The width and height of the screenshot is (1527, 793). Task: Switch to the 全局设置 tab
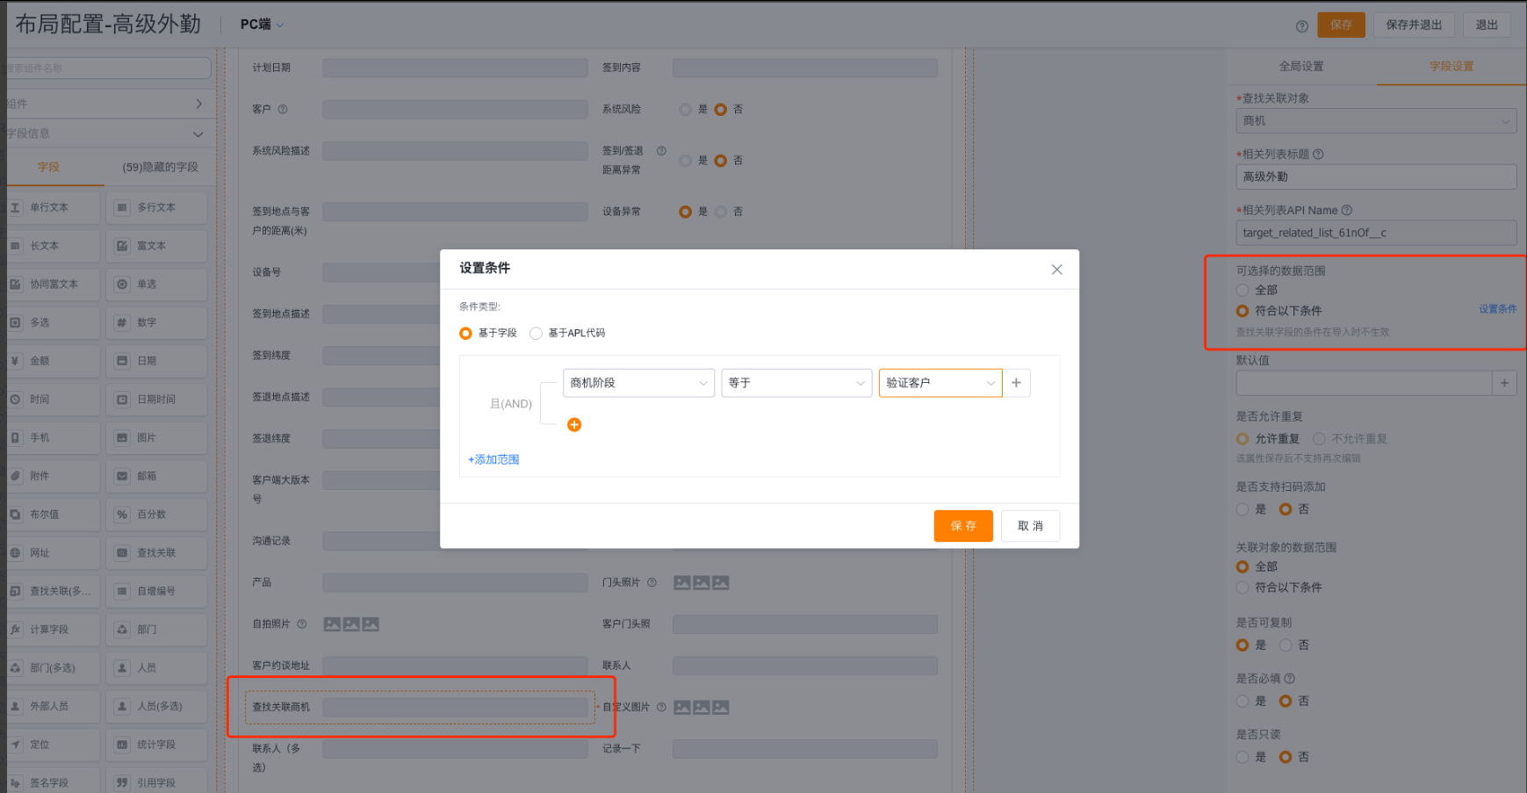[x=1301, y=66]
